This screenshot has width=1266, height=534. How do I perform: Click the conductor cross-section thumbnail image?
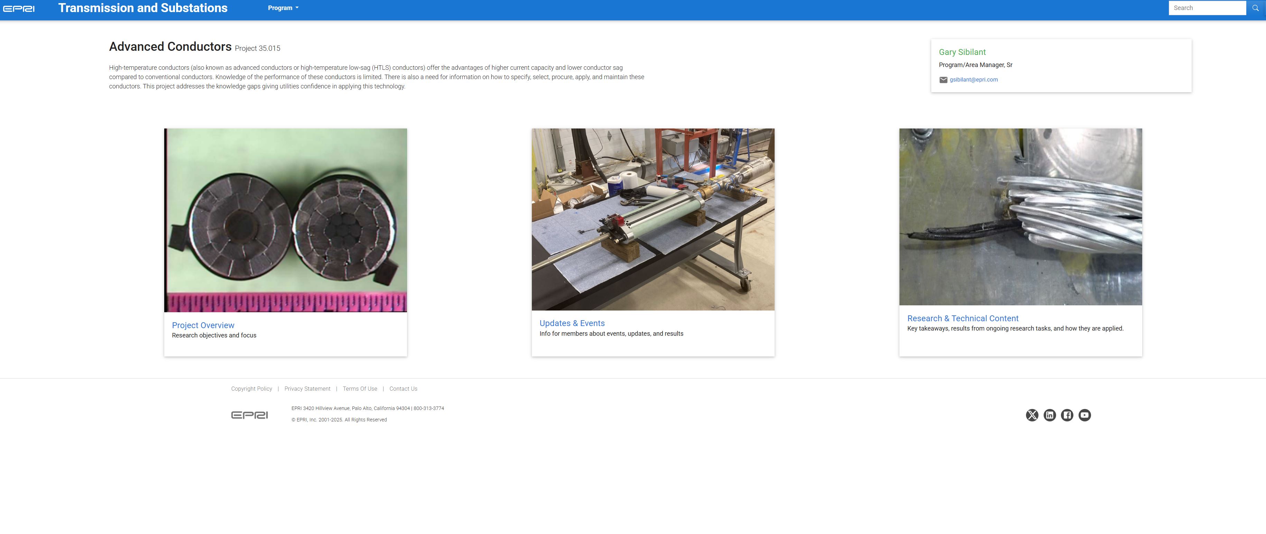pyautogui.click(x=286, y=220)
